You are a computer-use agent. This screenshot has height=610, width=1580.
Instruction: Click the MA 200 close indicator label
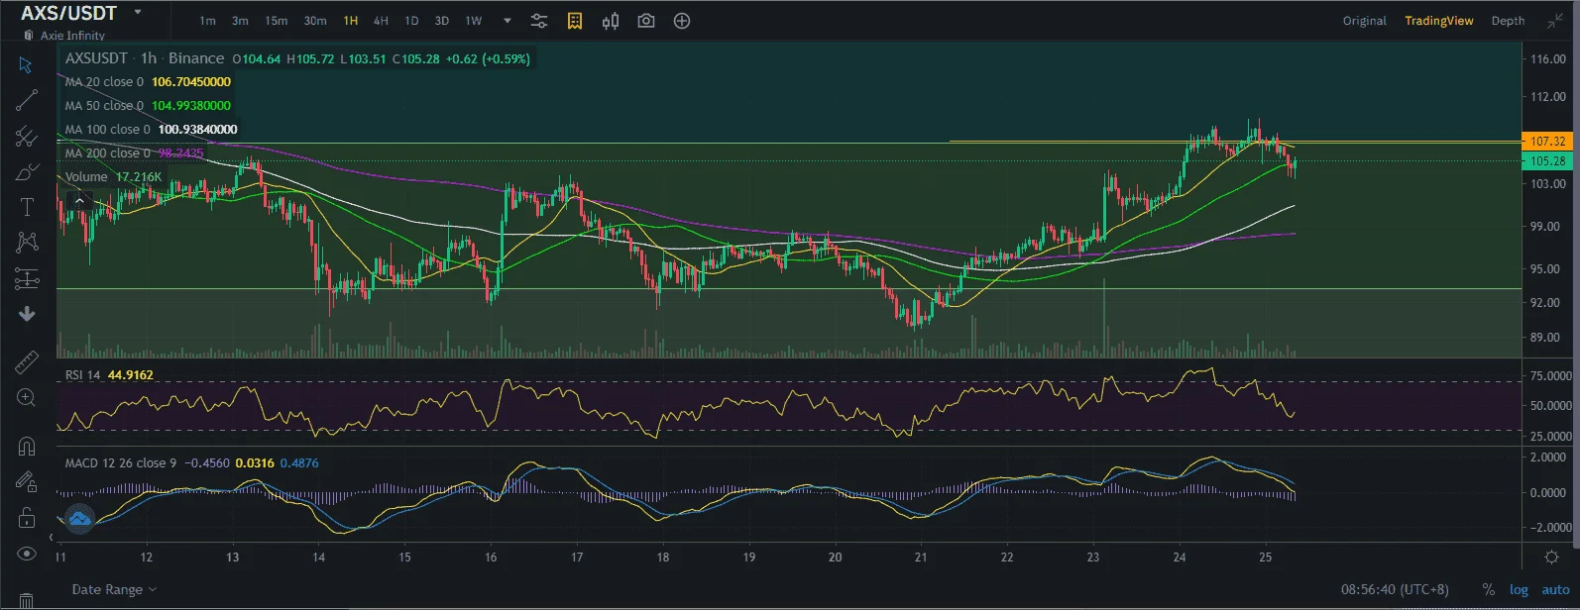point(108,153)
